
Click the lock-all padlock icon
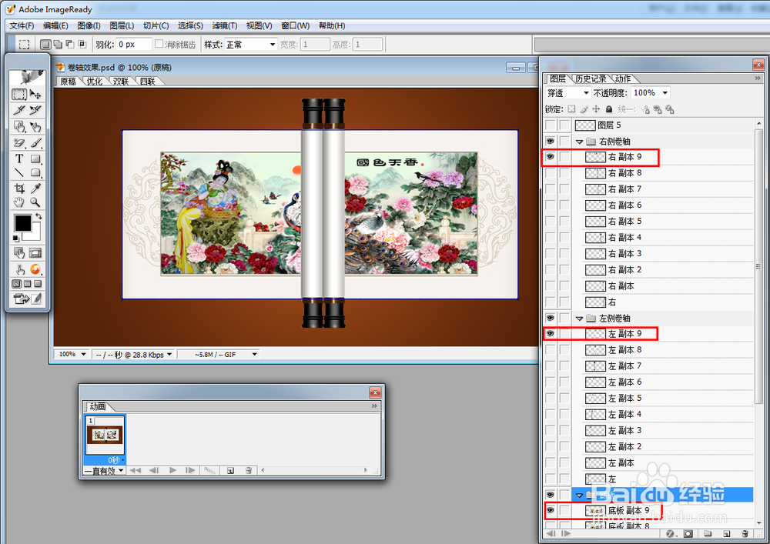tap(609, 109)
